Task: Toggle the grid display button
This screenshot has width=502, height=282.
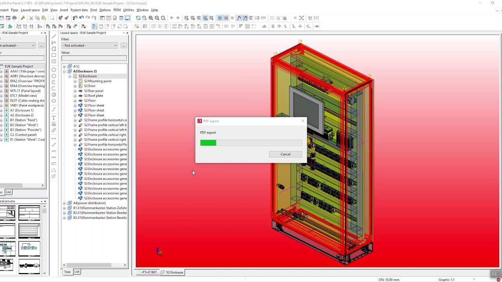Action: pyautogui.click(x=220, y=18)
